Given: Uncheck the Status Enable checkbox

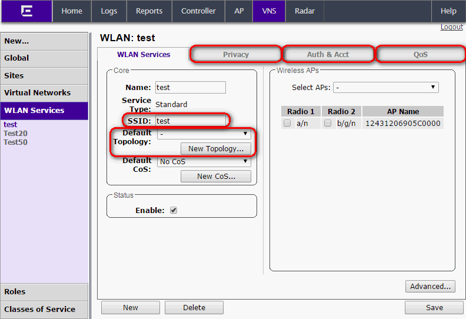Looking at the screenshot, I should tap(174, 210).
